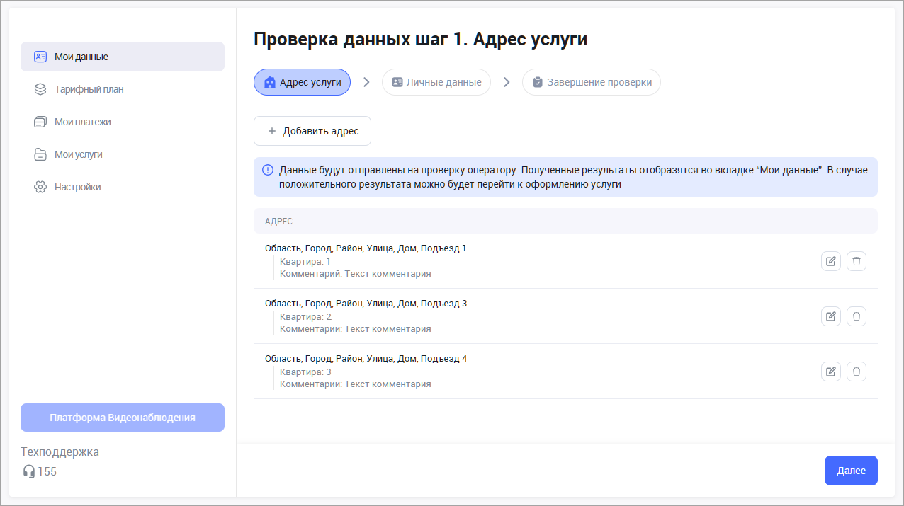Click trash icon for Подъезд 3 address
Viewport: 904px width, 506px height.
tap(857, 316)
